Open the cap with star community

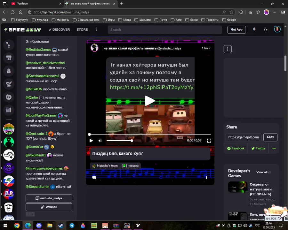pos(9,155)
